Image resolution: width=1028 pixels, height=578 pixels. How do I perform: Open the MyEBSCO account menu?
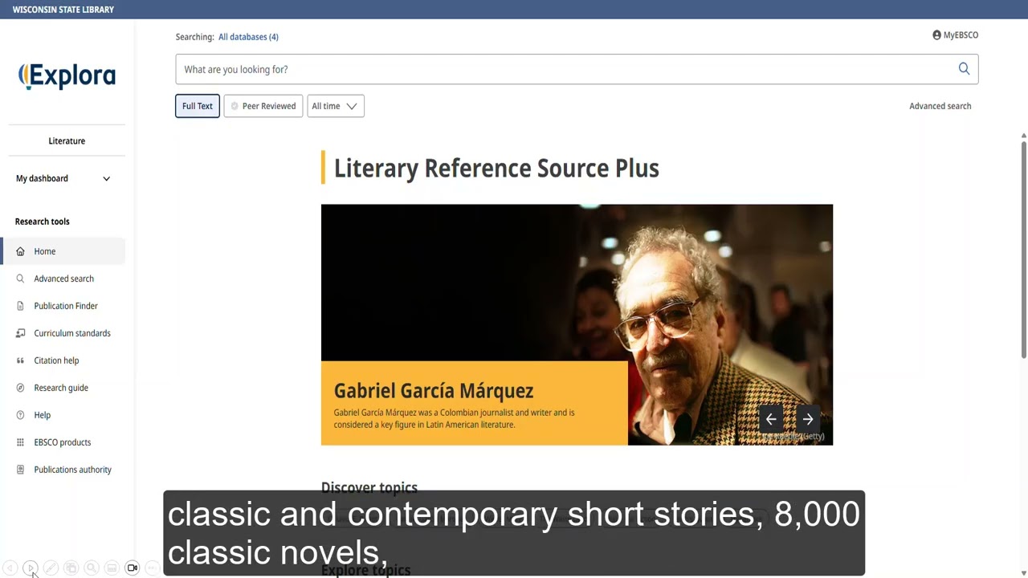pyautogui.click(x=955, y=35)
